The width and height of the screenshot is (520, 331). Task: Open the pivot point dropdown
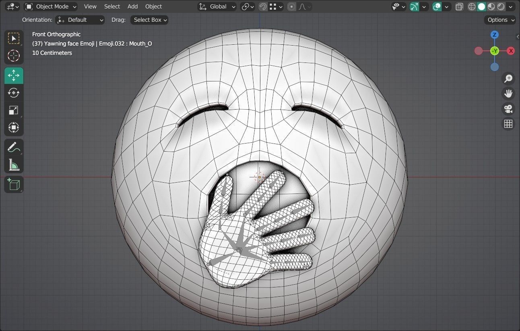coord(248,6)
